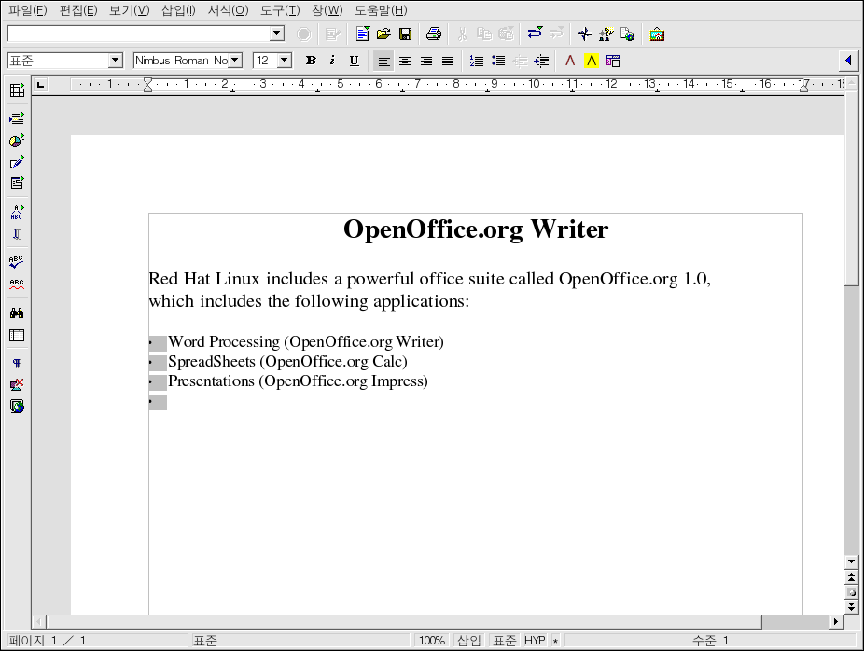The height and width of the screenshot is (651, 864).
Task: Click the Save document icon
Action: pyautogui.click(x=406, y=35)
